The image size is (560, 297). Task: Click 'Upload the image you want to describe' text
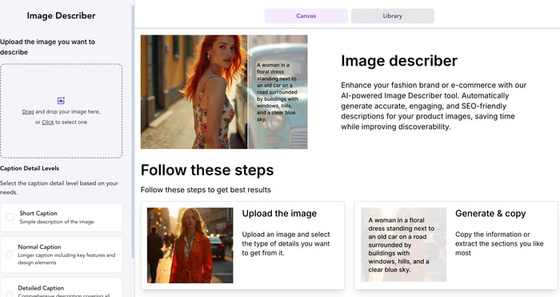[x=47, y=46]
